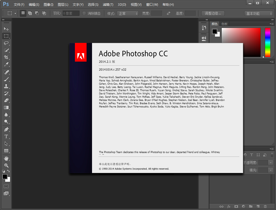
Task: Click the 单击此处以查看法律声明 link
Action: pyautogui.click(x=115, y=164)
